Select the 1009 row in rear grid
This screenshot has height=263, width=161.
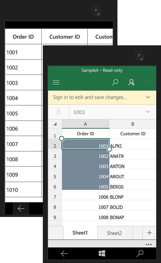[23, 175]
